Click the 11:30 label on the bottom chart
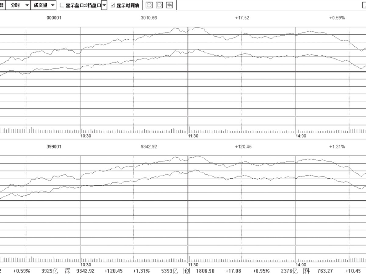The width and height of the screenshot is (366, 274). [193, 265]
